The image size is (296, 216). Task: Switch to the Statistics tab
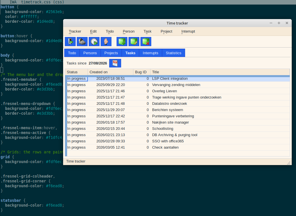pyautogui.click(x=173, y=53)
